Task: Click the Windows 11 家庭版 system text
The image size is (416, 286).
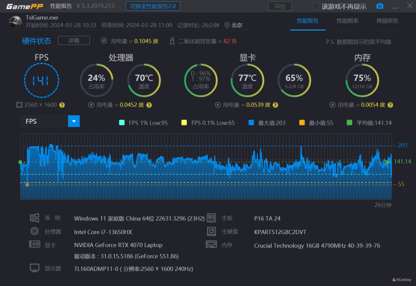Action: (x=139, y=219)
